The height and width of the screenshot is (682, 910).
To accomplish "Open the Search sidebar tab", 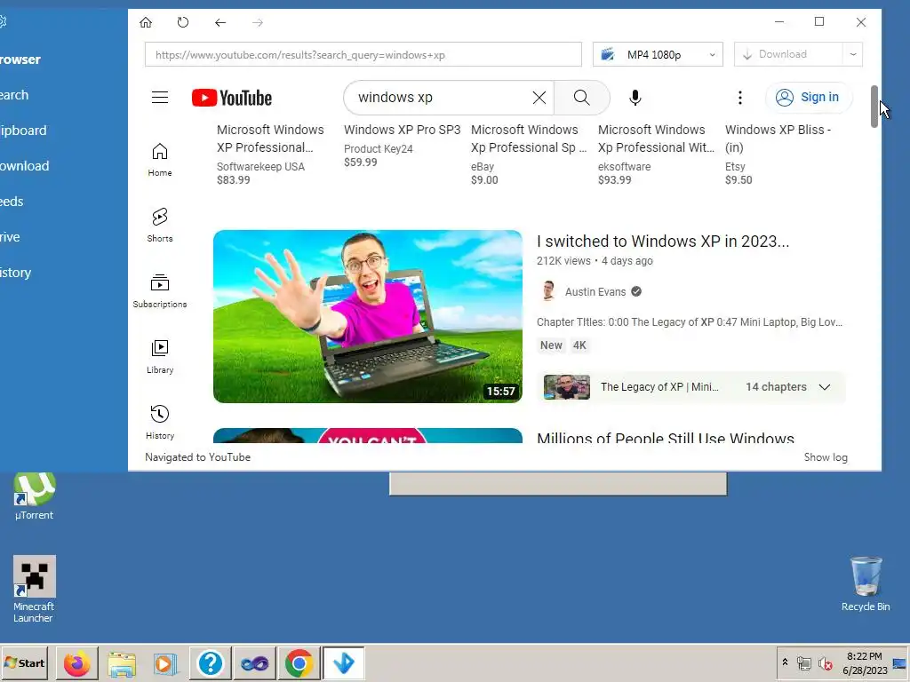I will click(x=14, y=95).
